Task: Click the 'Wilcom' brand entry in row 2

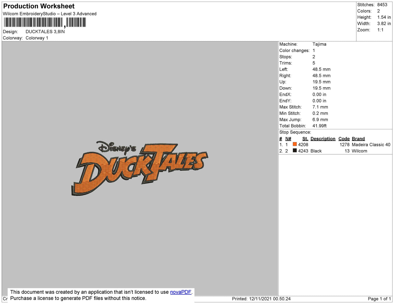Action: [359, 151]
